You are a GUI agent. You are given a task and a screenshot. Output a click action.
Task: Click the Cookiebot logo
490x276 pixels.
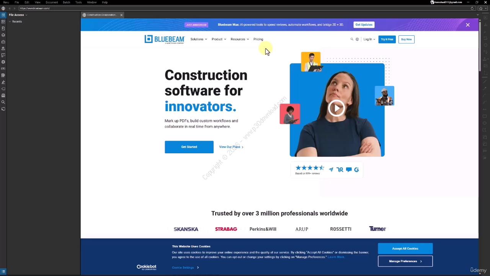(147, 267)
